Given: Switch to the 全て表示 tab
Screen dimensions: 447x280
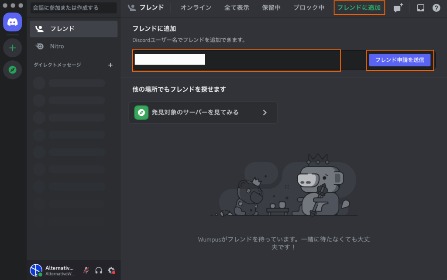Looking at the screenshot, I should (236, 8).
